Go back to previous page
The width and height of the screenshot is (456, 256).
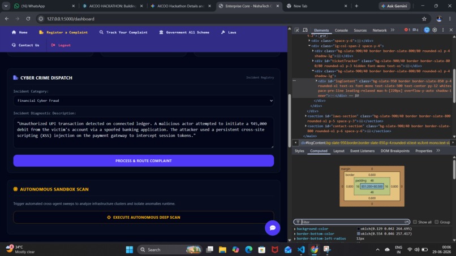(7, 19)
